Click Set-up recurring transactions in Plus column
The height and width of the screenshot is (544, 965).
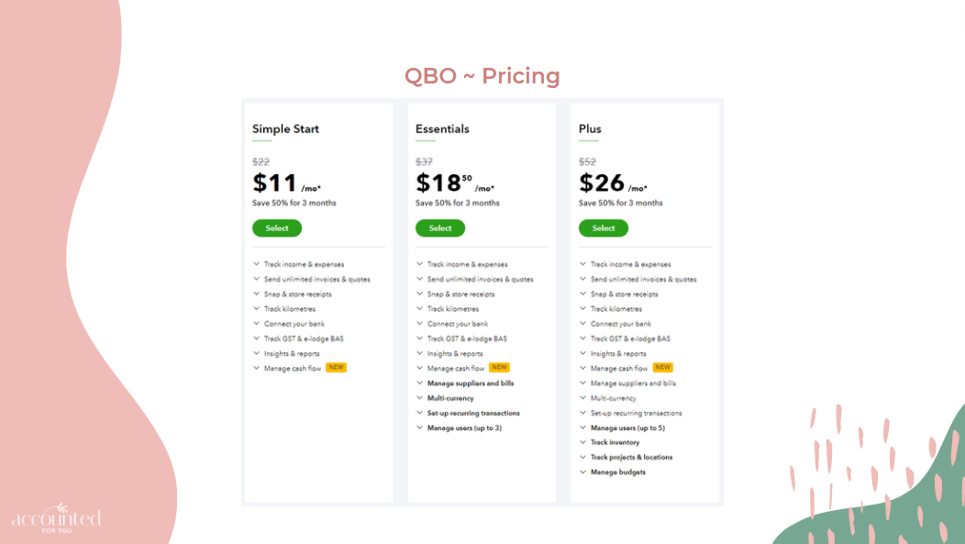pyautogui.click(x=637, y=414)
